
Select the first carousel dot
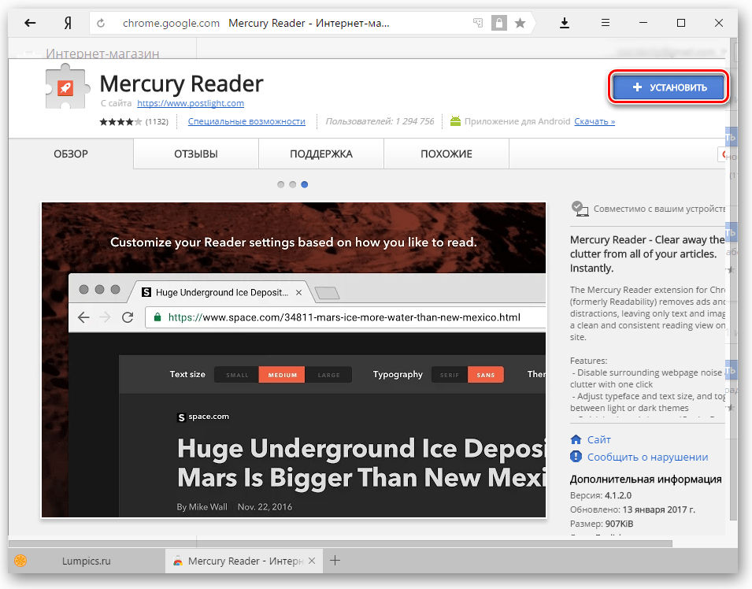coord(281,184)
